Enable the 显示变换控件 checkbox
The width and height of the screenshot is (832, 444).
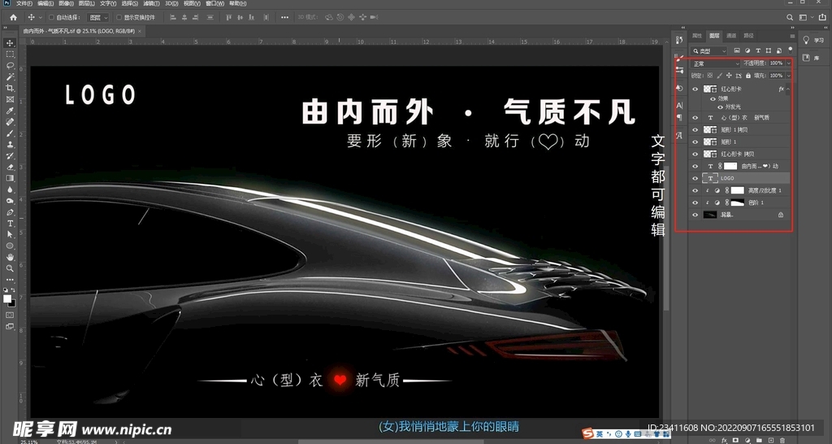point(119,18)
